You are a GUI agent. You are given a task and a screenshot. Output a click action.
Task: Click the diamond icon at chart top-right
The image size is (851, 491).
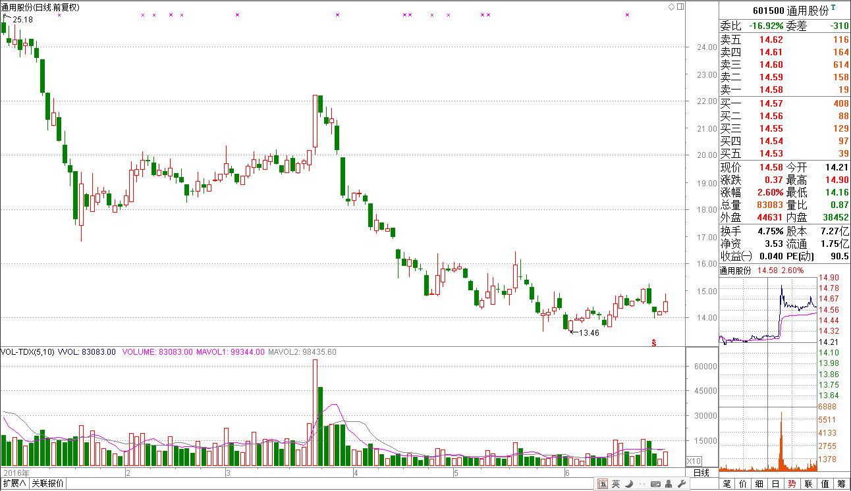(x=671, y=7)
